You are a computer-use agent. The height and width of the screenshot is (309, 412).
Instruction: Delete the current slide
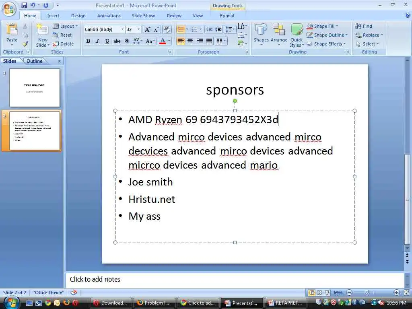click(63, 44)
